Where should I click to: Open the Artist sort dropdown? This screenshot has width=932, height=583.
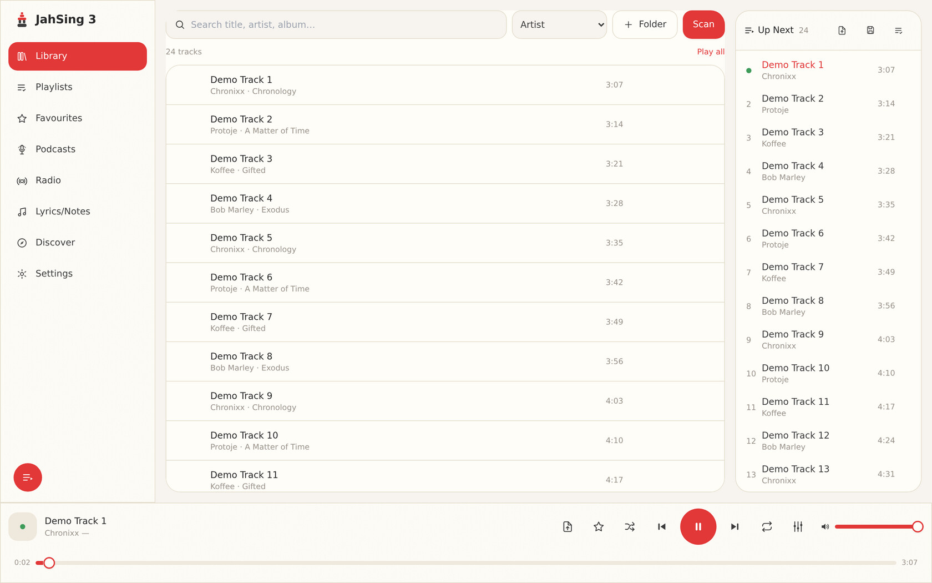(559, 24)
